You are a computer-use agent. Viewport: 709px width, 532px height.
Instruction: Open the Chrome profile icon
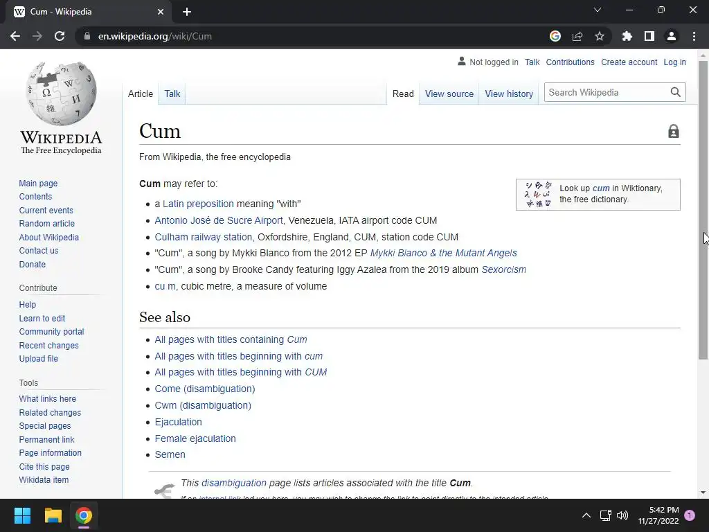tap(672, 36)
